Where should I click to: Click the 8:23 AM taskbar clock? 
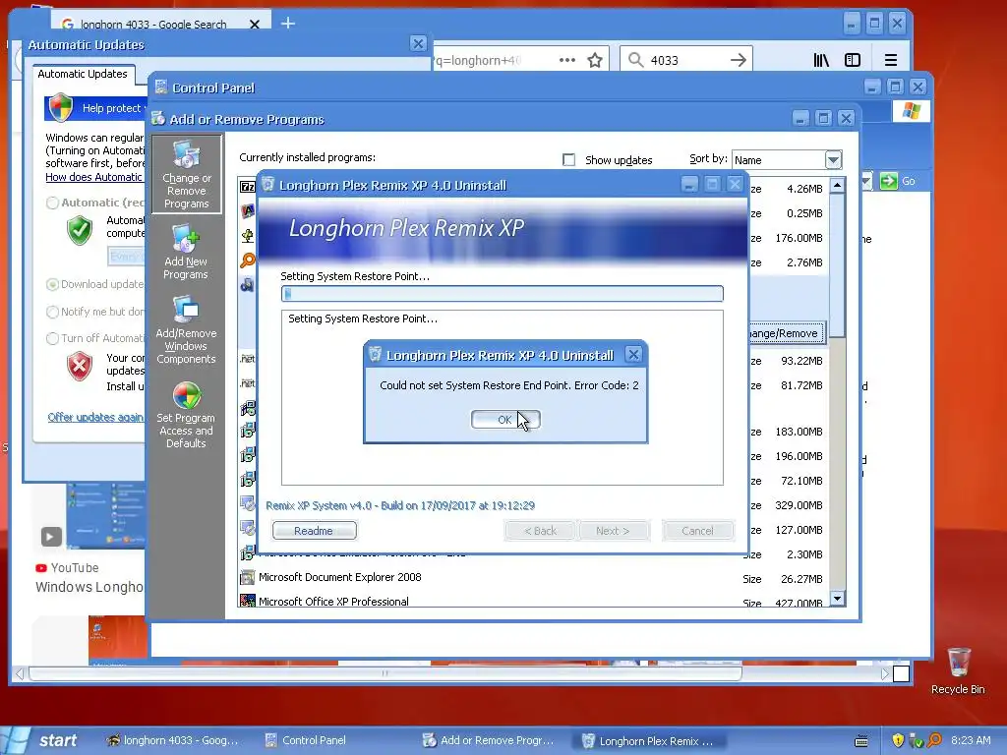(971, 740)
